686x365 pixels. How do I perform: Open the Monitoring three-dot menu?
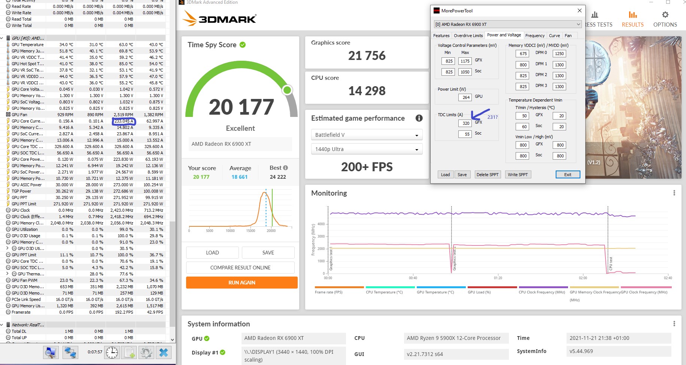click(x=674, y=193)
